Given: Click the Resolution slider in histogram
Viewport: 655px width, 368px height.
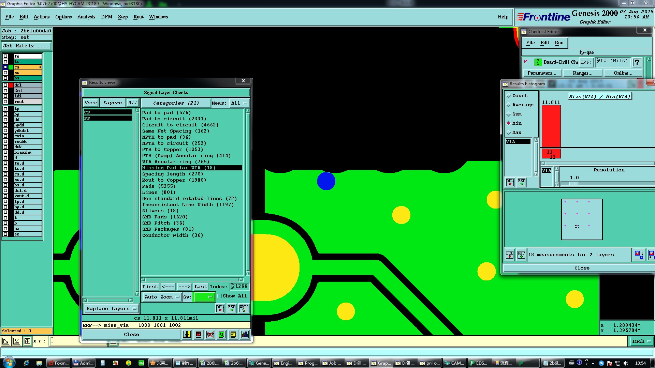Looking at the screenshot, I should point(574,184).
